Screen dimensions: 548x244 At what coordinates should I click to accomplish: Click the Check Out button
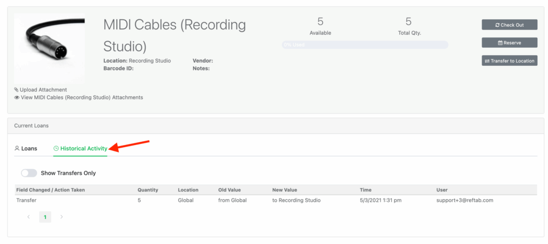(509, 25)
